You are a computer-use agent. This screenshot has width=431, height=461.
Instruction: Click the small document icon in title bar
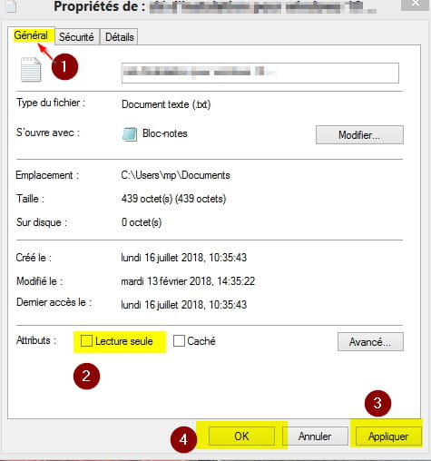pyautogui.click(x=10, y=6)
